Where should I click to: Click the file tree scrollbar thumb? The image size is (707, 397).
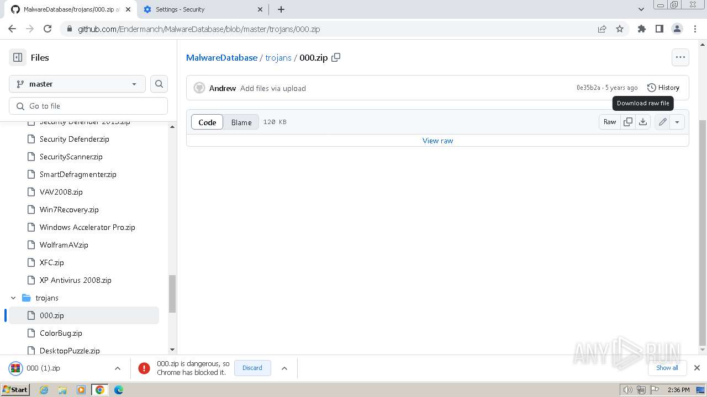(x=172, y=294)
